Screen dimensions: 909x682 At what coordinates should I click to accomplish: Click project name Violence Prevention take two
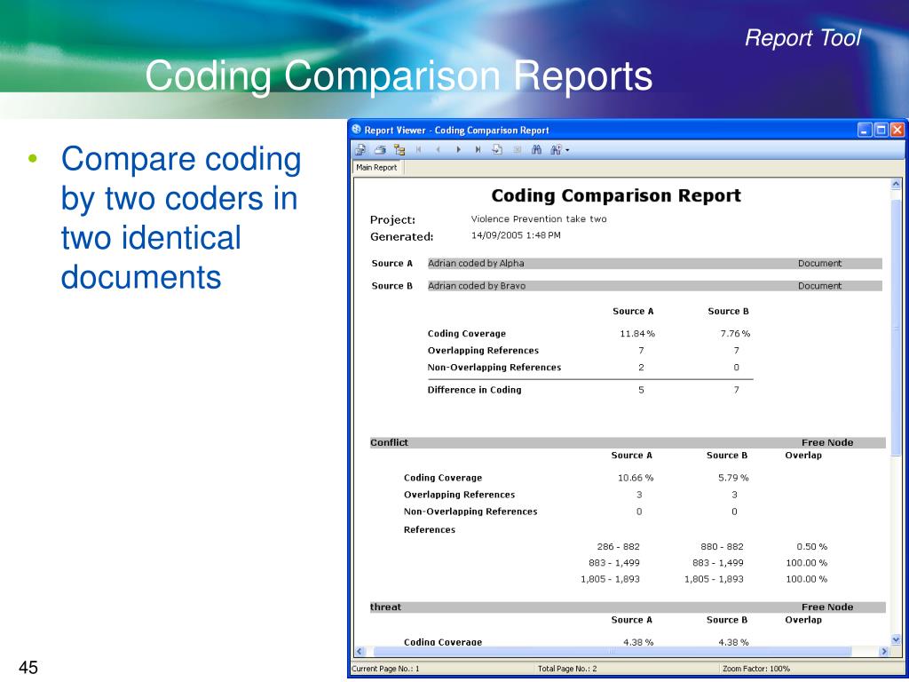point(539,218)
